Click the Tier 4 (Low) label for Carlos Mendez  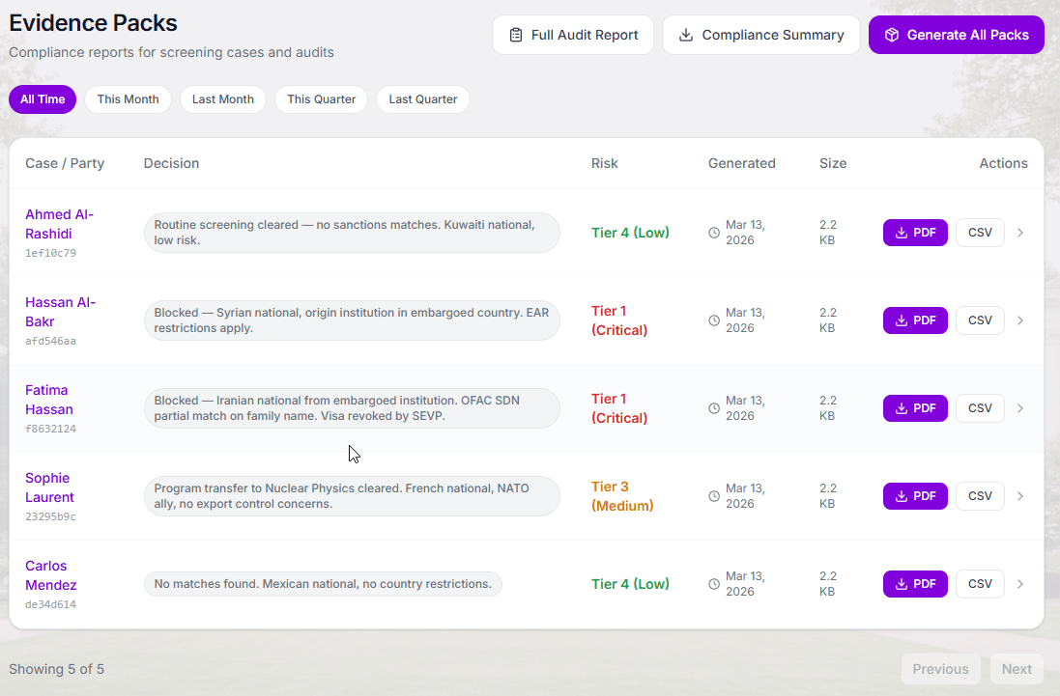(x=630, y=584)
